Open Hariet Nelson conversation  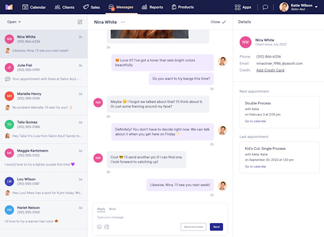(44, 215)
